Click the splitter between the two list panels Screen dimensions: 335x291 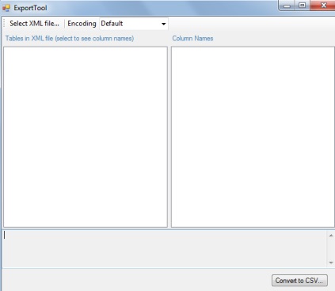[169, 137]
